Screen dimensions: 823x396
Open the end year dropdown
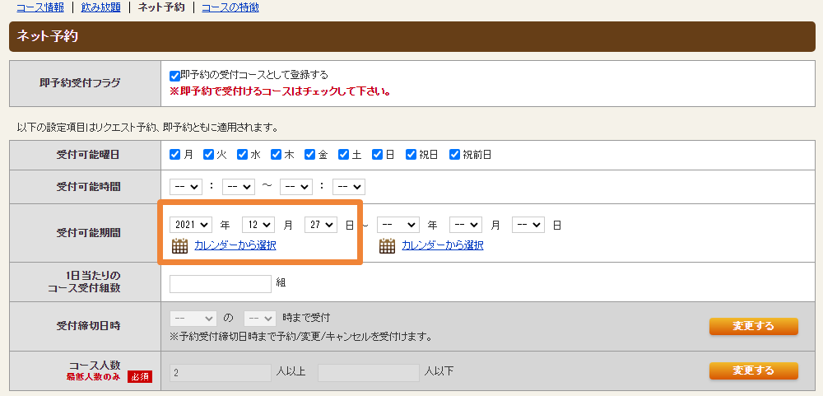pyautogui.click(x=398, y=224)
